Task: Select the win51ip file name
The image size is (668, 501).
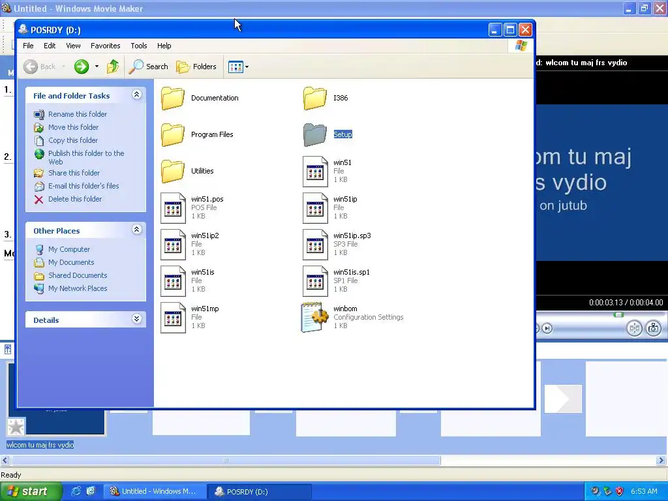Action: click(x=346, y=199)
